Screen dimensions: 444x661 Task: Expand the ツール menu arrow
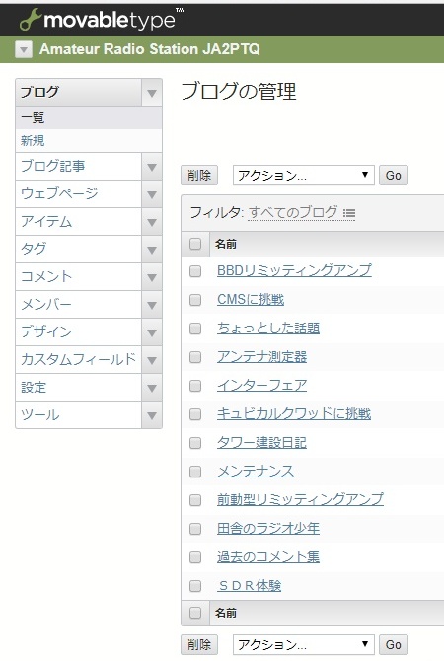(152, 415)
